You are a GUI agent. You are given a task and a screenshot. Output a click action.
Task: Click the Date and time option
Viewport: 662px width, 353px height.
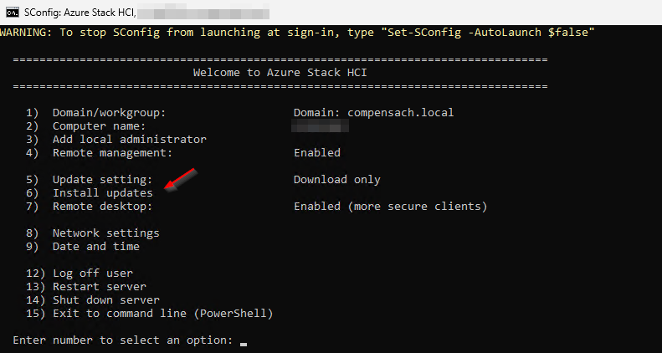click(95, 246)
